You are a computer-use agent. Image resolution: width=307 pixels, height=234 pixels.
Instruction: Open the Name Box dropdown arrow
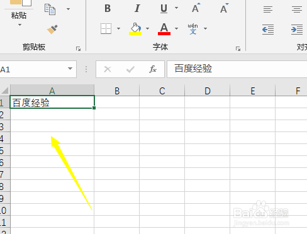click(x=70, y=69)
